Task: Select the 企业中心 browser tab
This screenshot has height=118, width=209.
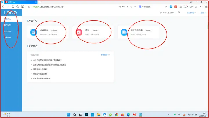Action: tap(21, 2)
